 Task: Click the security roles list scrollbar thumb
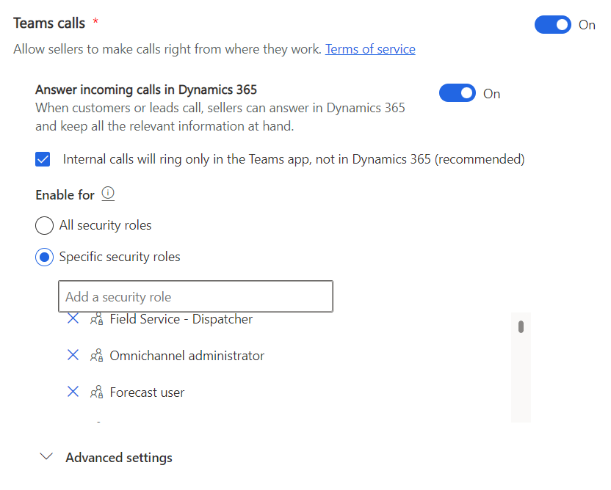click(521, 326)
